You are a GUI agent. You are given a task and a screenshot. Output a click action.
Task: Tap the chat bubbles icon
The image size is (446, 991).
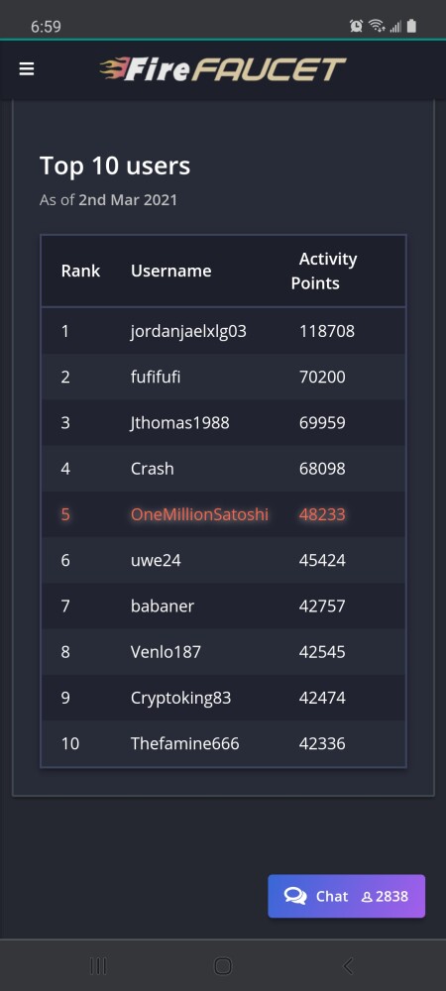[x=295, y=896]
